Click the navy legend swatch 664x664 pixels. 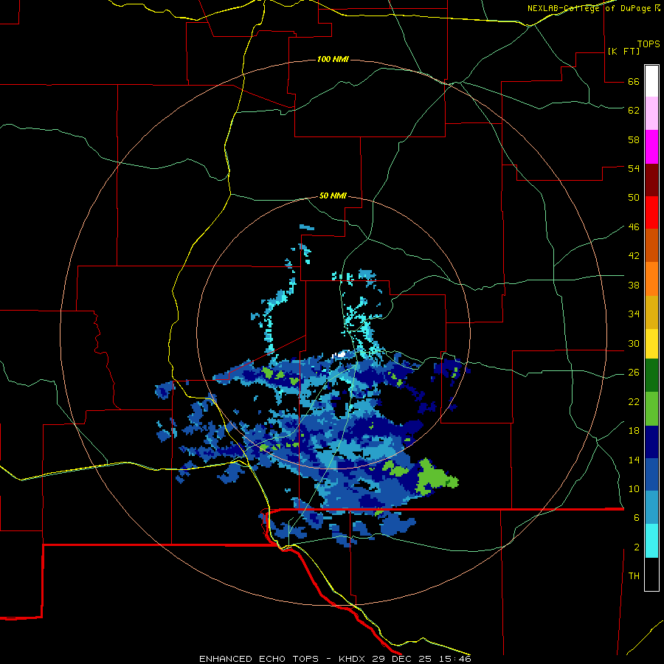(651, 442)
